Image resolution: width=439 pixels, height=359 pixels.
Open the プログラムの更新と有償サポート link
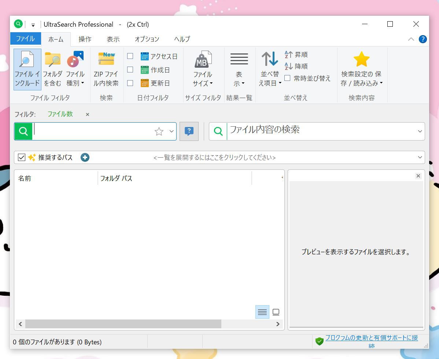click(371, 338)
